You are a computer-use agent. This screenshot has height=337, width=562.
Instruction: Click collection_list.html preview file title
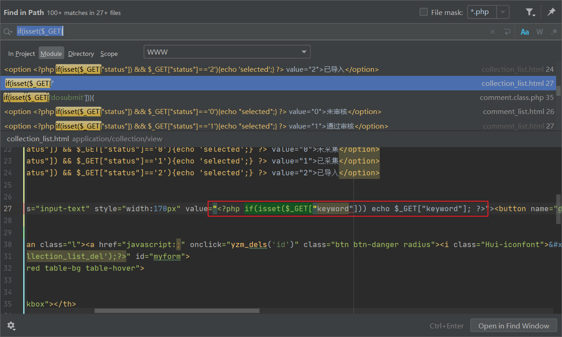pyautogui.click(x=38, y=139)
